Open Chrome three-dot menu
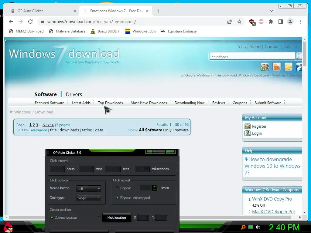The width and height of the screenshot is (311, 233). click(x=300, y=22)
